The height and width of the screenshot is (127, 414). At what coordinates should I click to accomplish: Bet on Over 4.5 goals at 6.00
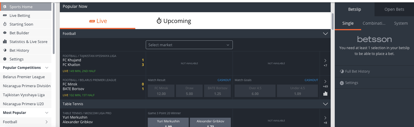[x=255, y=91]
